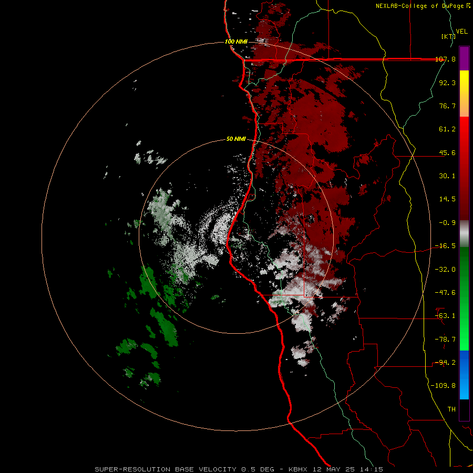Click the 45.6 value on velocity scale

(x=447, y=152)
